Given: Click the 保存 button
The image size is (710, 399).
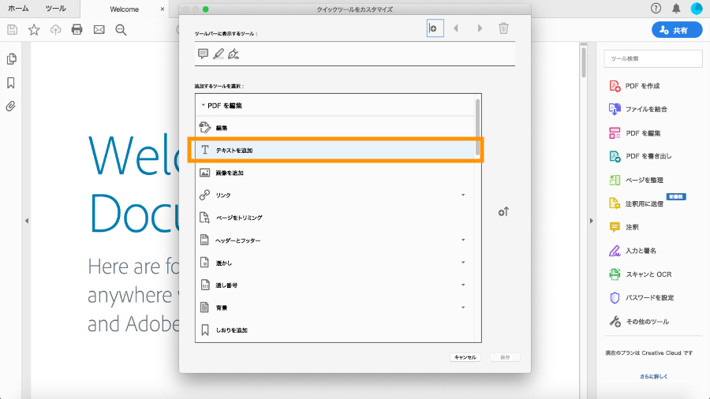Looking at the screenshot, I should (x=505, y=357).
